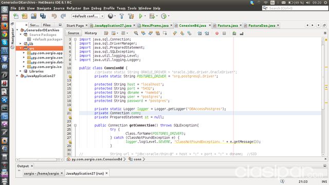Click the Redo toolbar icon

coord(63,16)
